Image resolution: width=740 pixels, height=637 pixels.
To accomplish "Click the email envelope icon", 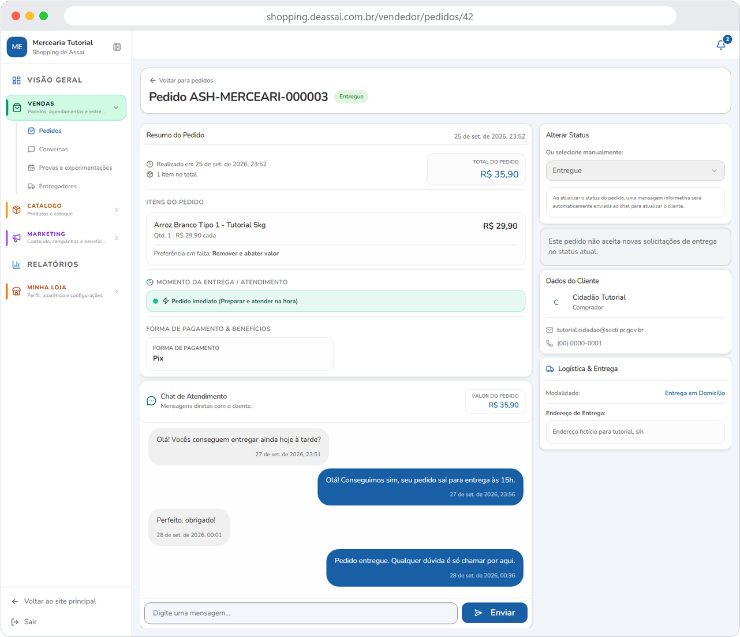I will coord(550,330).
